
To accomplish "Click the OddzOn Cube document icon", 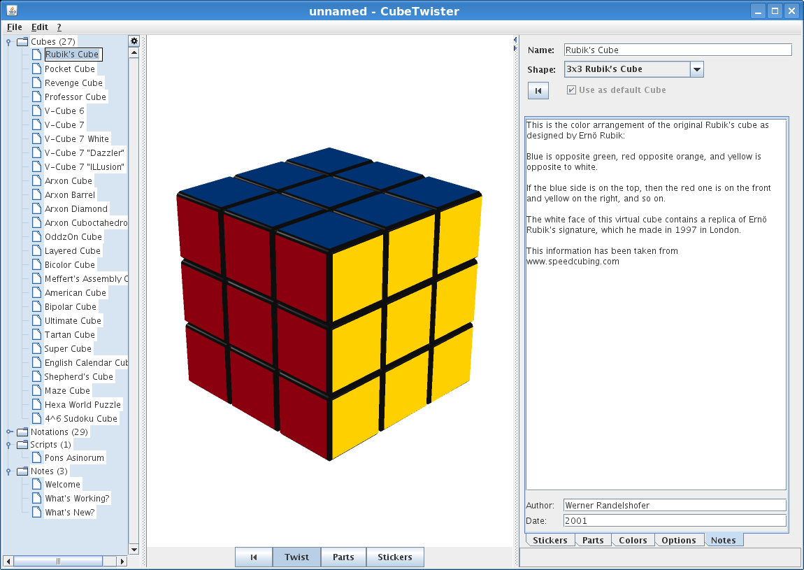I will [x=36, y=236].
